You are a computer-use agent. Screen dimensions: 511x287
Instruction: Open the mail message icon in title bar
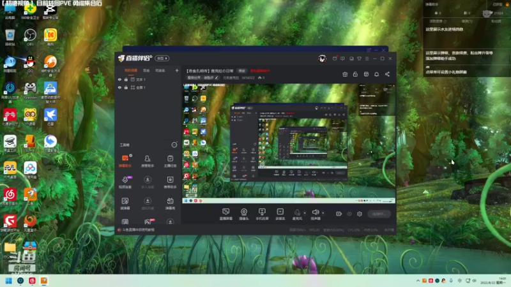[335, 59]
